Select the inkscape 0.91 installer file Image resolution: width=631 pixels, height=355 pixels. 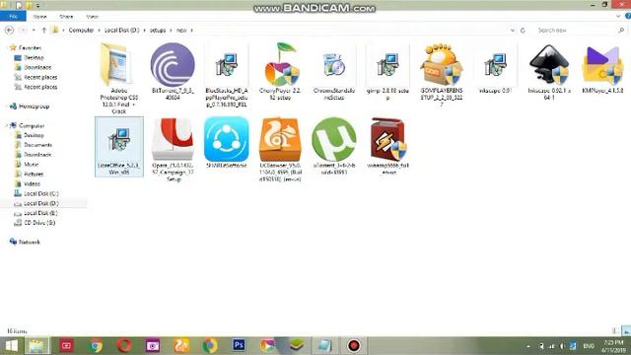click(495, 64)
